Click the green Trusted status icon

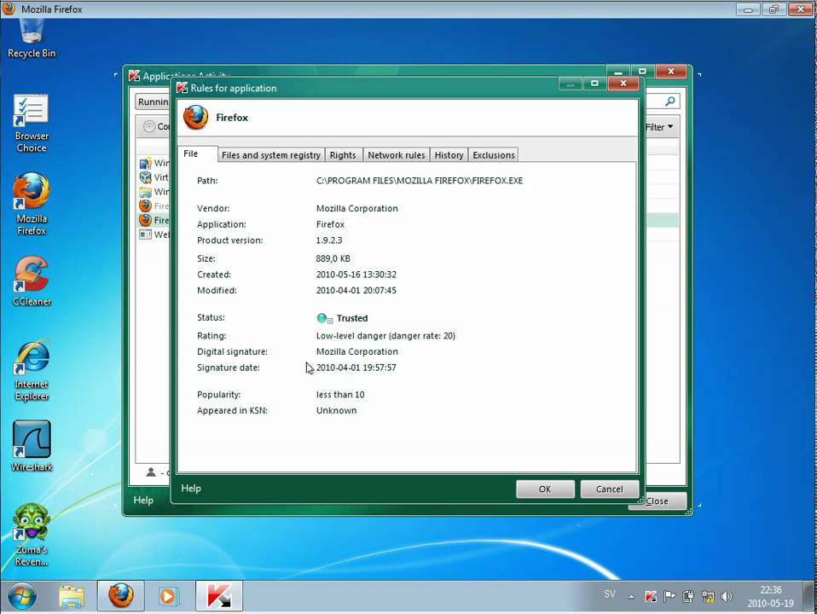(322, 318)
